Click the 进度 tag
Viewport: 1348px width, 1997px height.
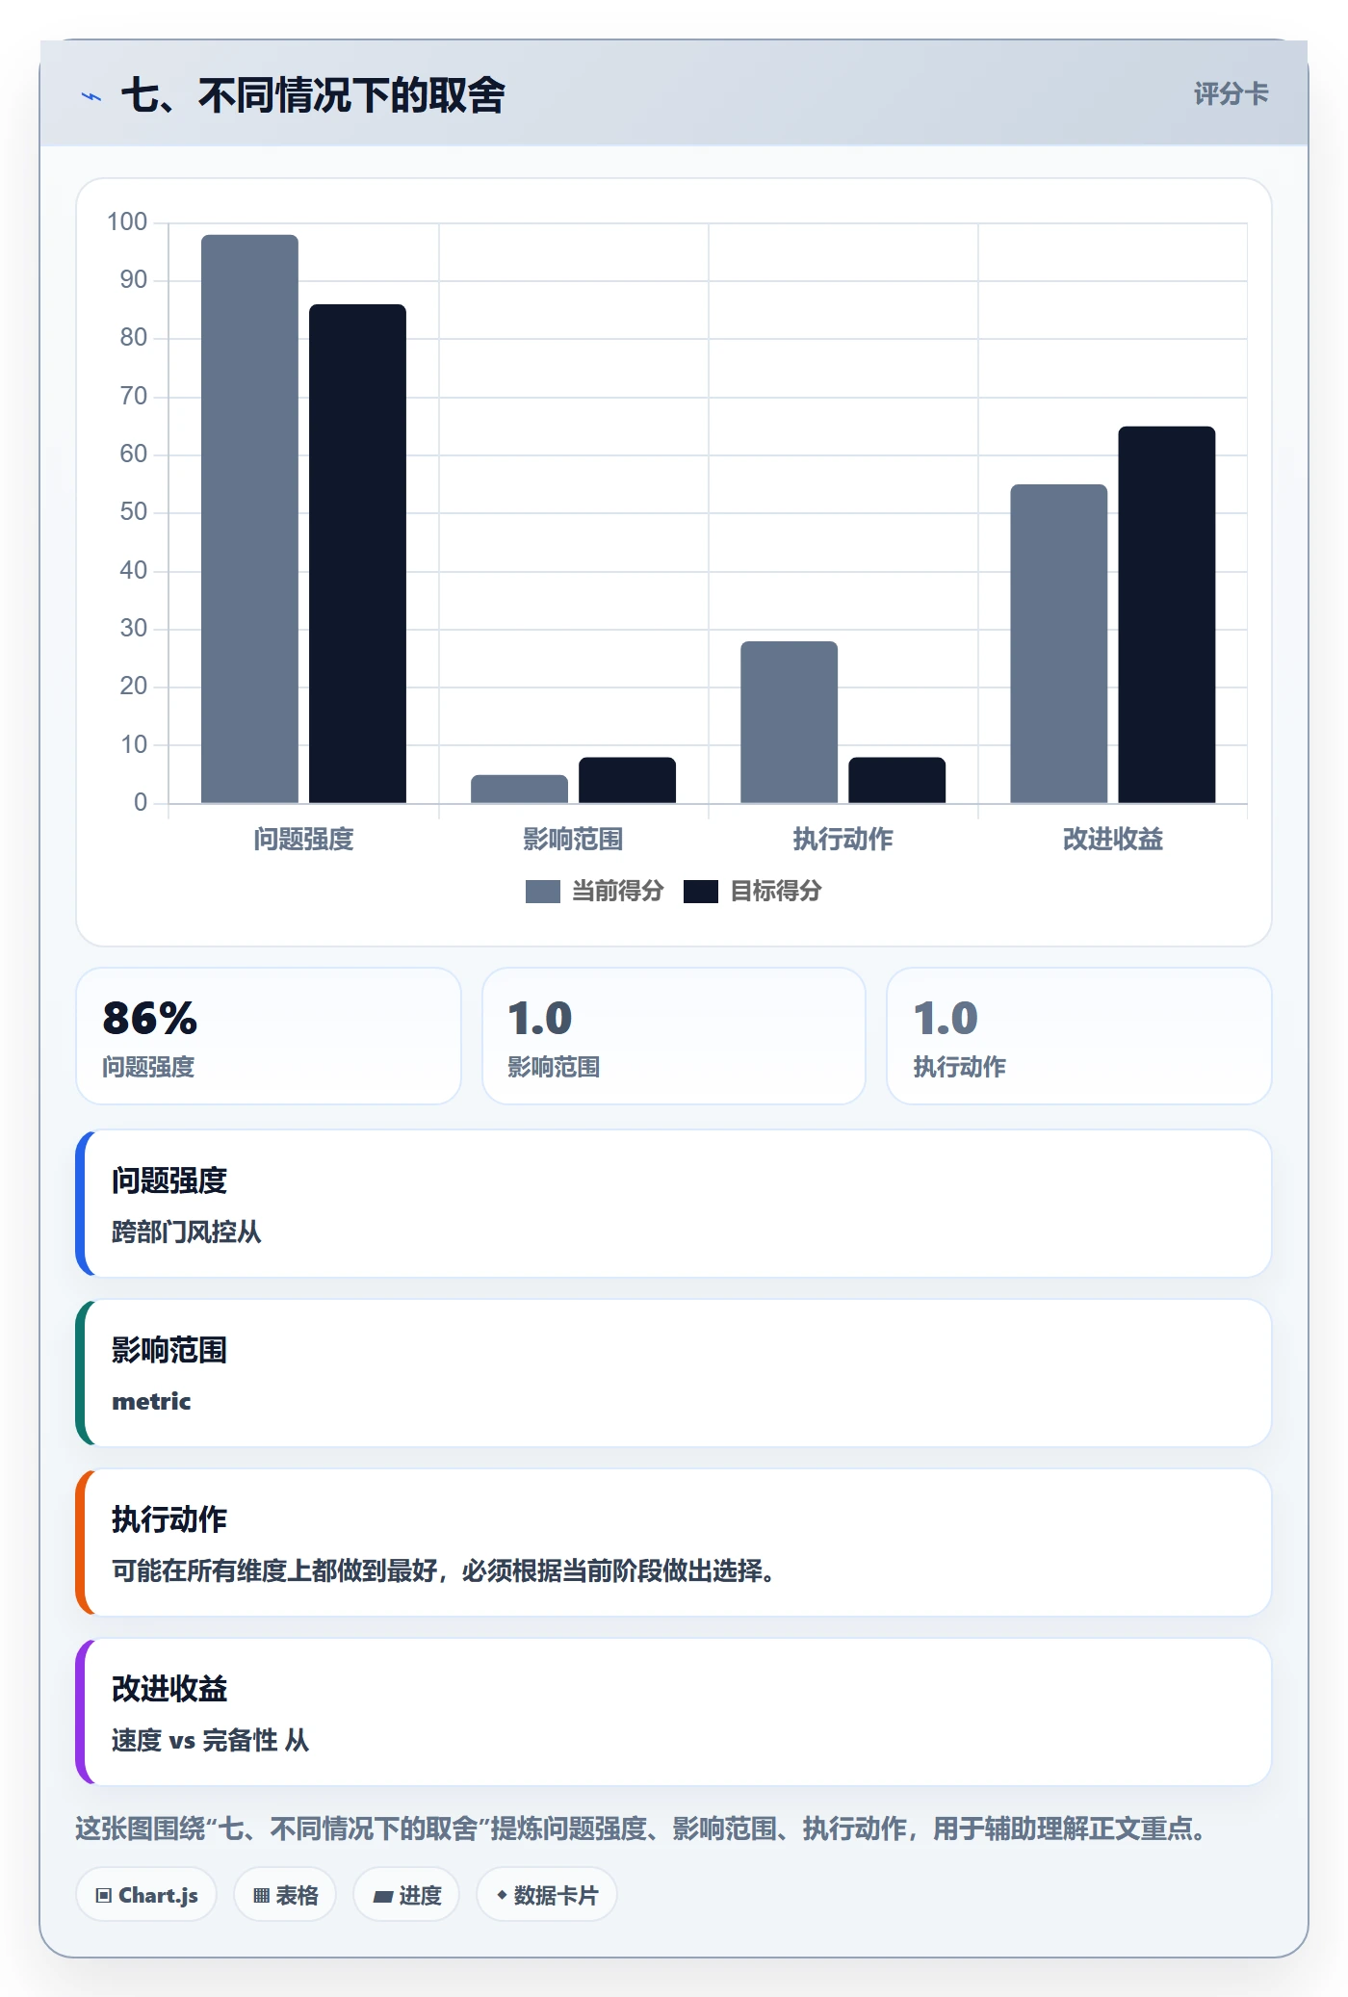click(x=406, y=1895)
